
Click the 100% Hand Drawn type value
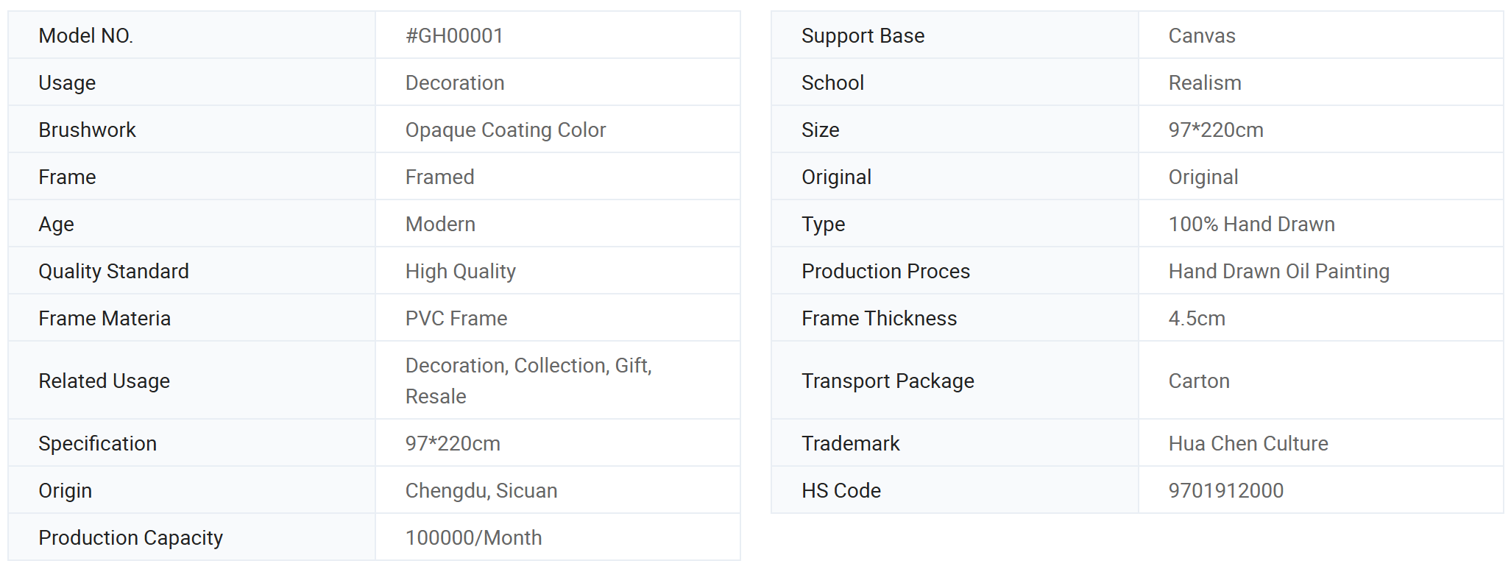(x=1252, y=224)
